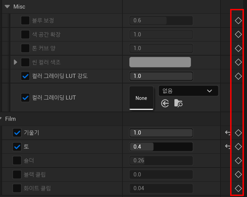
Task: Open the gray 씬 컬러 색조 color swatch
Action: point(160,62)
